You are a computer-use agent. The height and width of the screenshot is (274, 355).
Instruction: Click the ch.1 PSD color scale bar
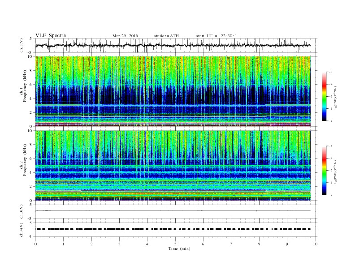(324, 96)
